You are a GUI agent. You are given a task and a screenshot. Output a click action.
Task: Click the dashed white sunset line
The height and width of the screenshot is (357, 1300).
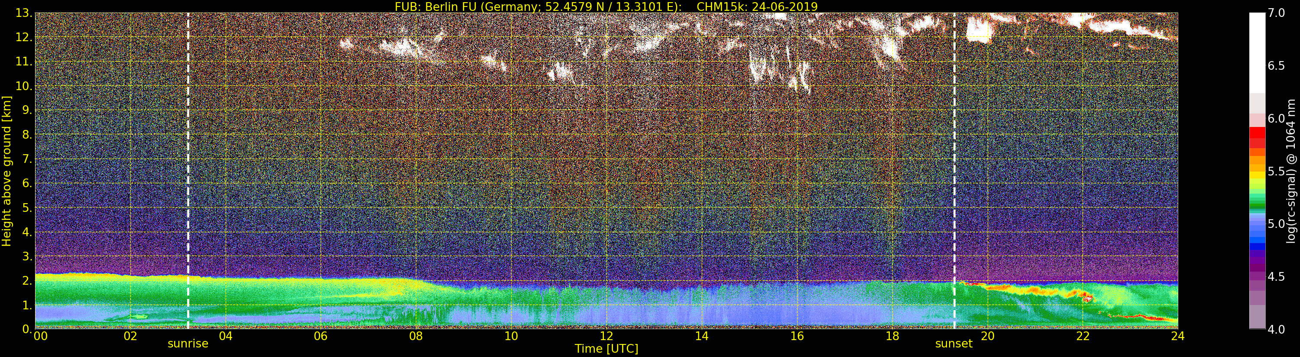(954, 171)
